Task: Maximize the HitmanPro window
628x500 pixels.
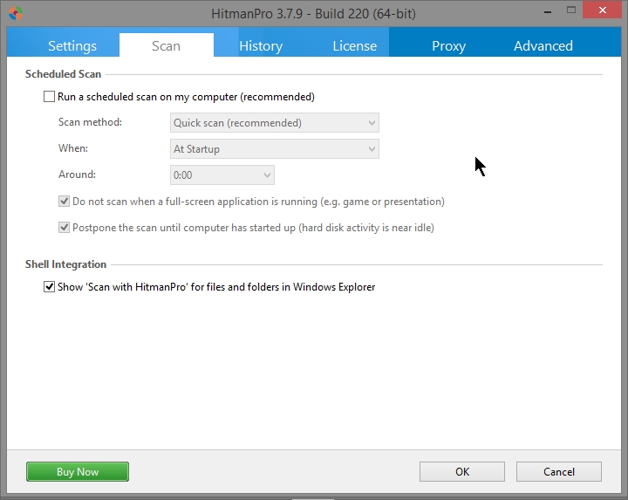Action: [x=571, y=10]
